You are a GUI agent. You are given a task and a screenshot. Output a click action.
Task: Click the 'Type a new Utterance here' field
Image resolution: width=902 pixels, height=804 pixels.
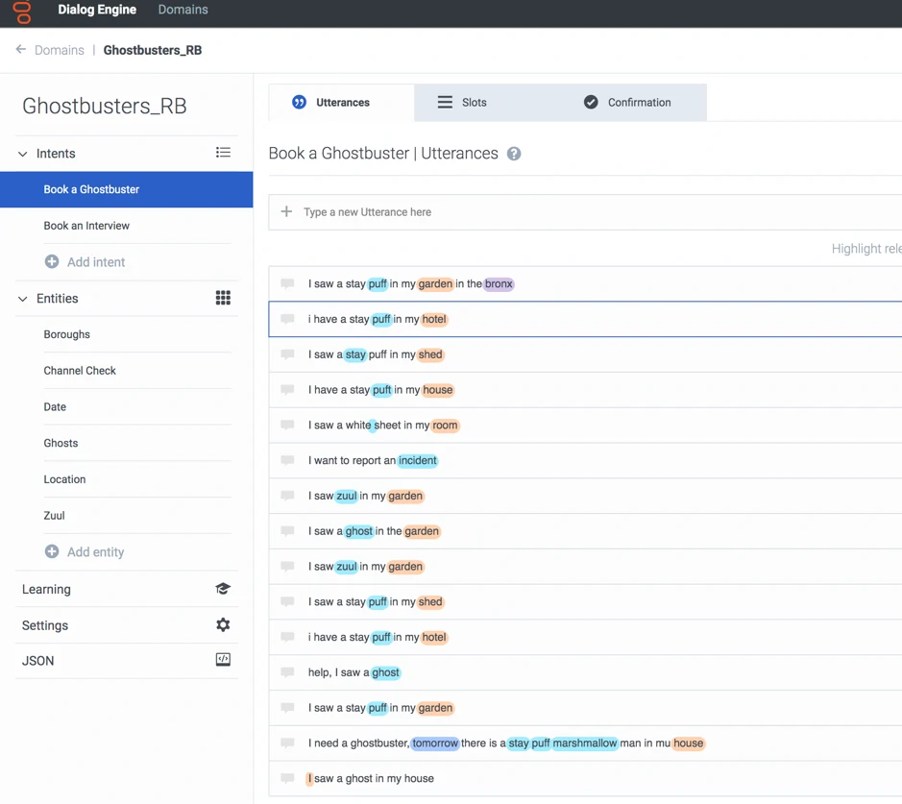click(x=585, y=212)
